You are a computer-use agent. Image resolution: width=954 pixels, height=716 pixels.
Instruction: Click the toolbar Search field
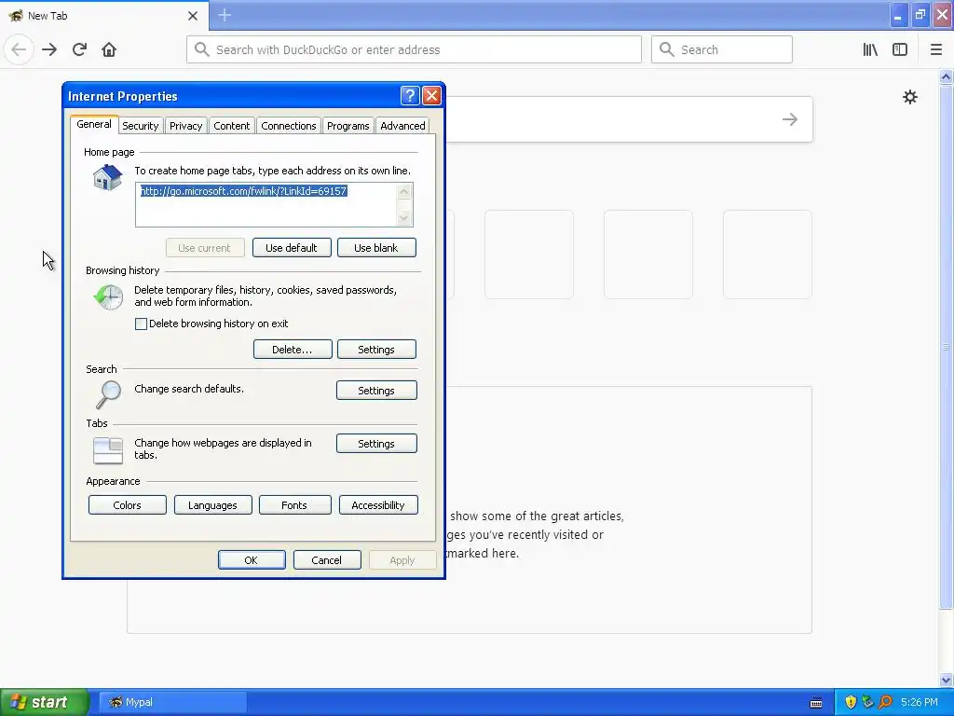(x=722, y=49)
